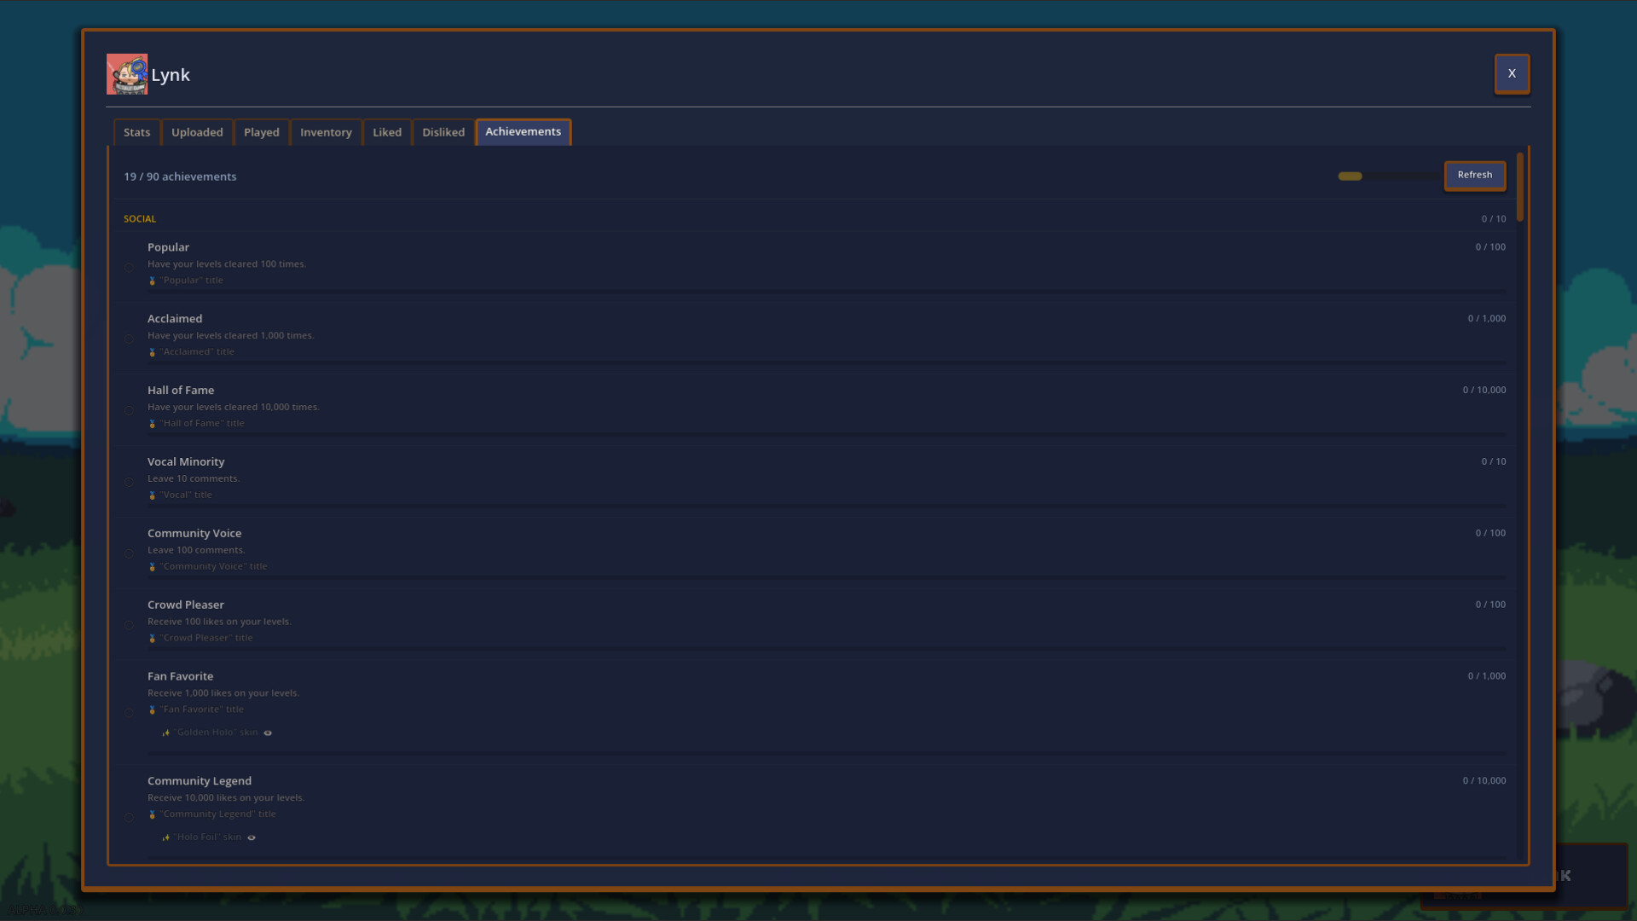Click the sparkle icon beside "Golden Holo" skin

(166, 733)
